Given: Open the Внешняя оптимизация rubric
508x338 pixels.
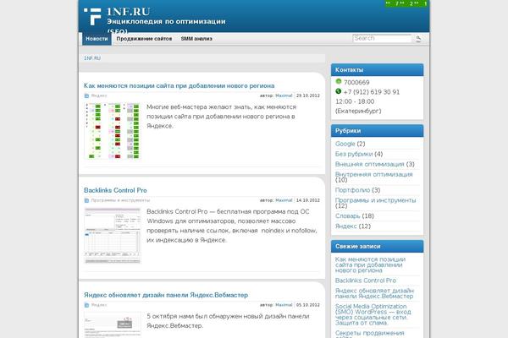Looking at the screenshot, I should [370, 164].
